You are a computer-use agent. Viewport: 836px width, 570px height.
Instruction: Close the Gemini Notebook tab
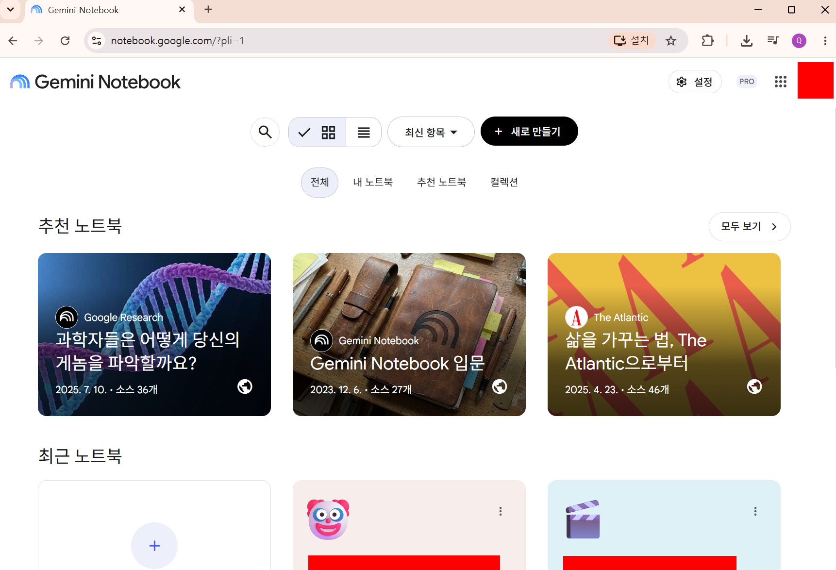tap(182, 10)
